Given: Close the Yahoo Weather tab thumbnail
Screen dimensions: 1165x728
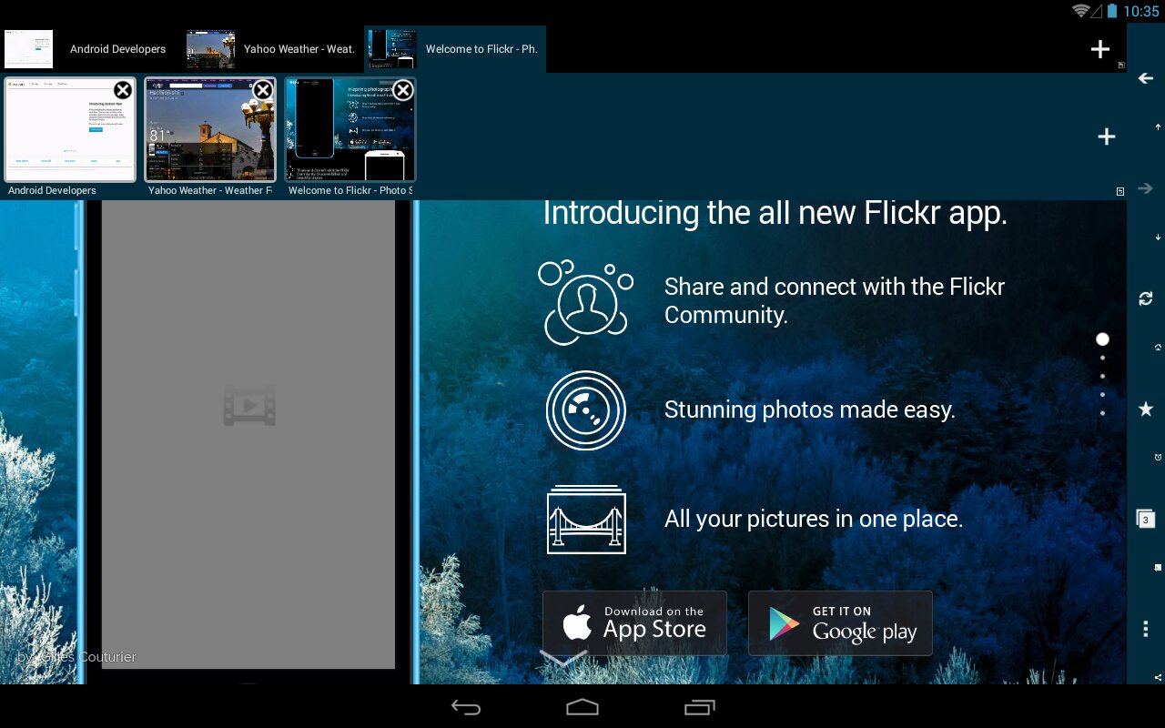Looking at the screenshot, I should coord(262,90).
